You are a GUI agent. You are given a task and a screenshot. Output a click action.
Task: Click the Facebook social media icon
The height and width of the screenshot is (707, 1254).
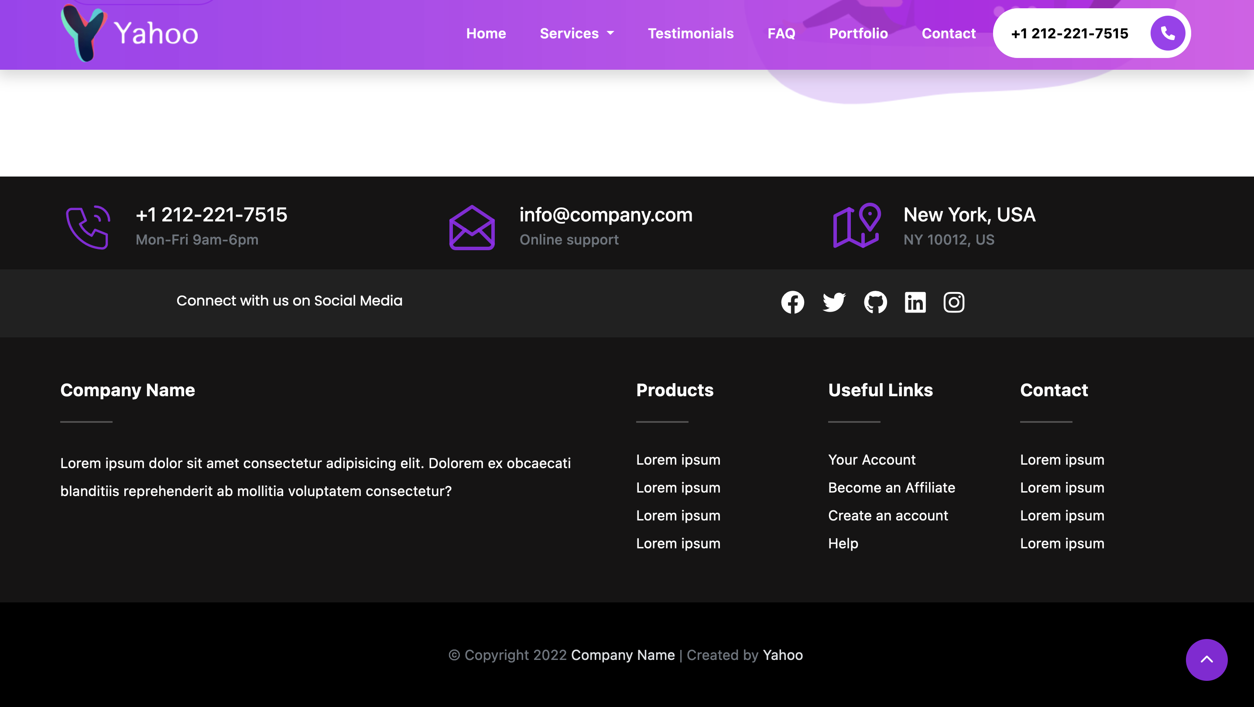[x=792, y=302]
